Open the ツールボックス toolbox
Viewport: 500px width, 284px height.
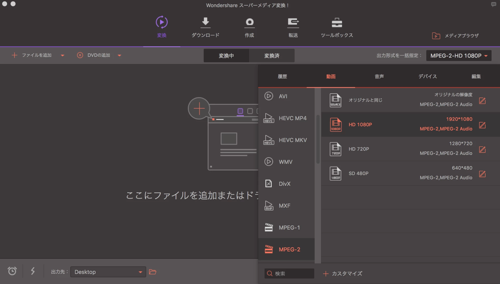[337, 27]
